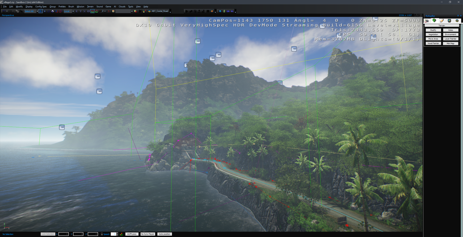Select the Terrain tab icon in RollupBar
Viewport: 463px width, 237px height.
434,20
